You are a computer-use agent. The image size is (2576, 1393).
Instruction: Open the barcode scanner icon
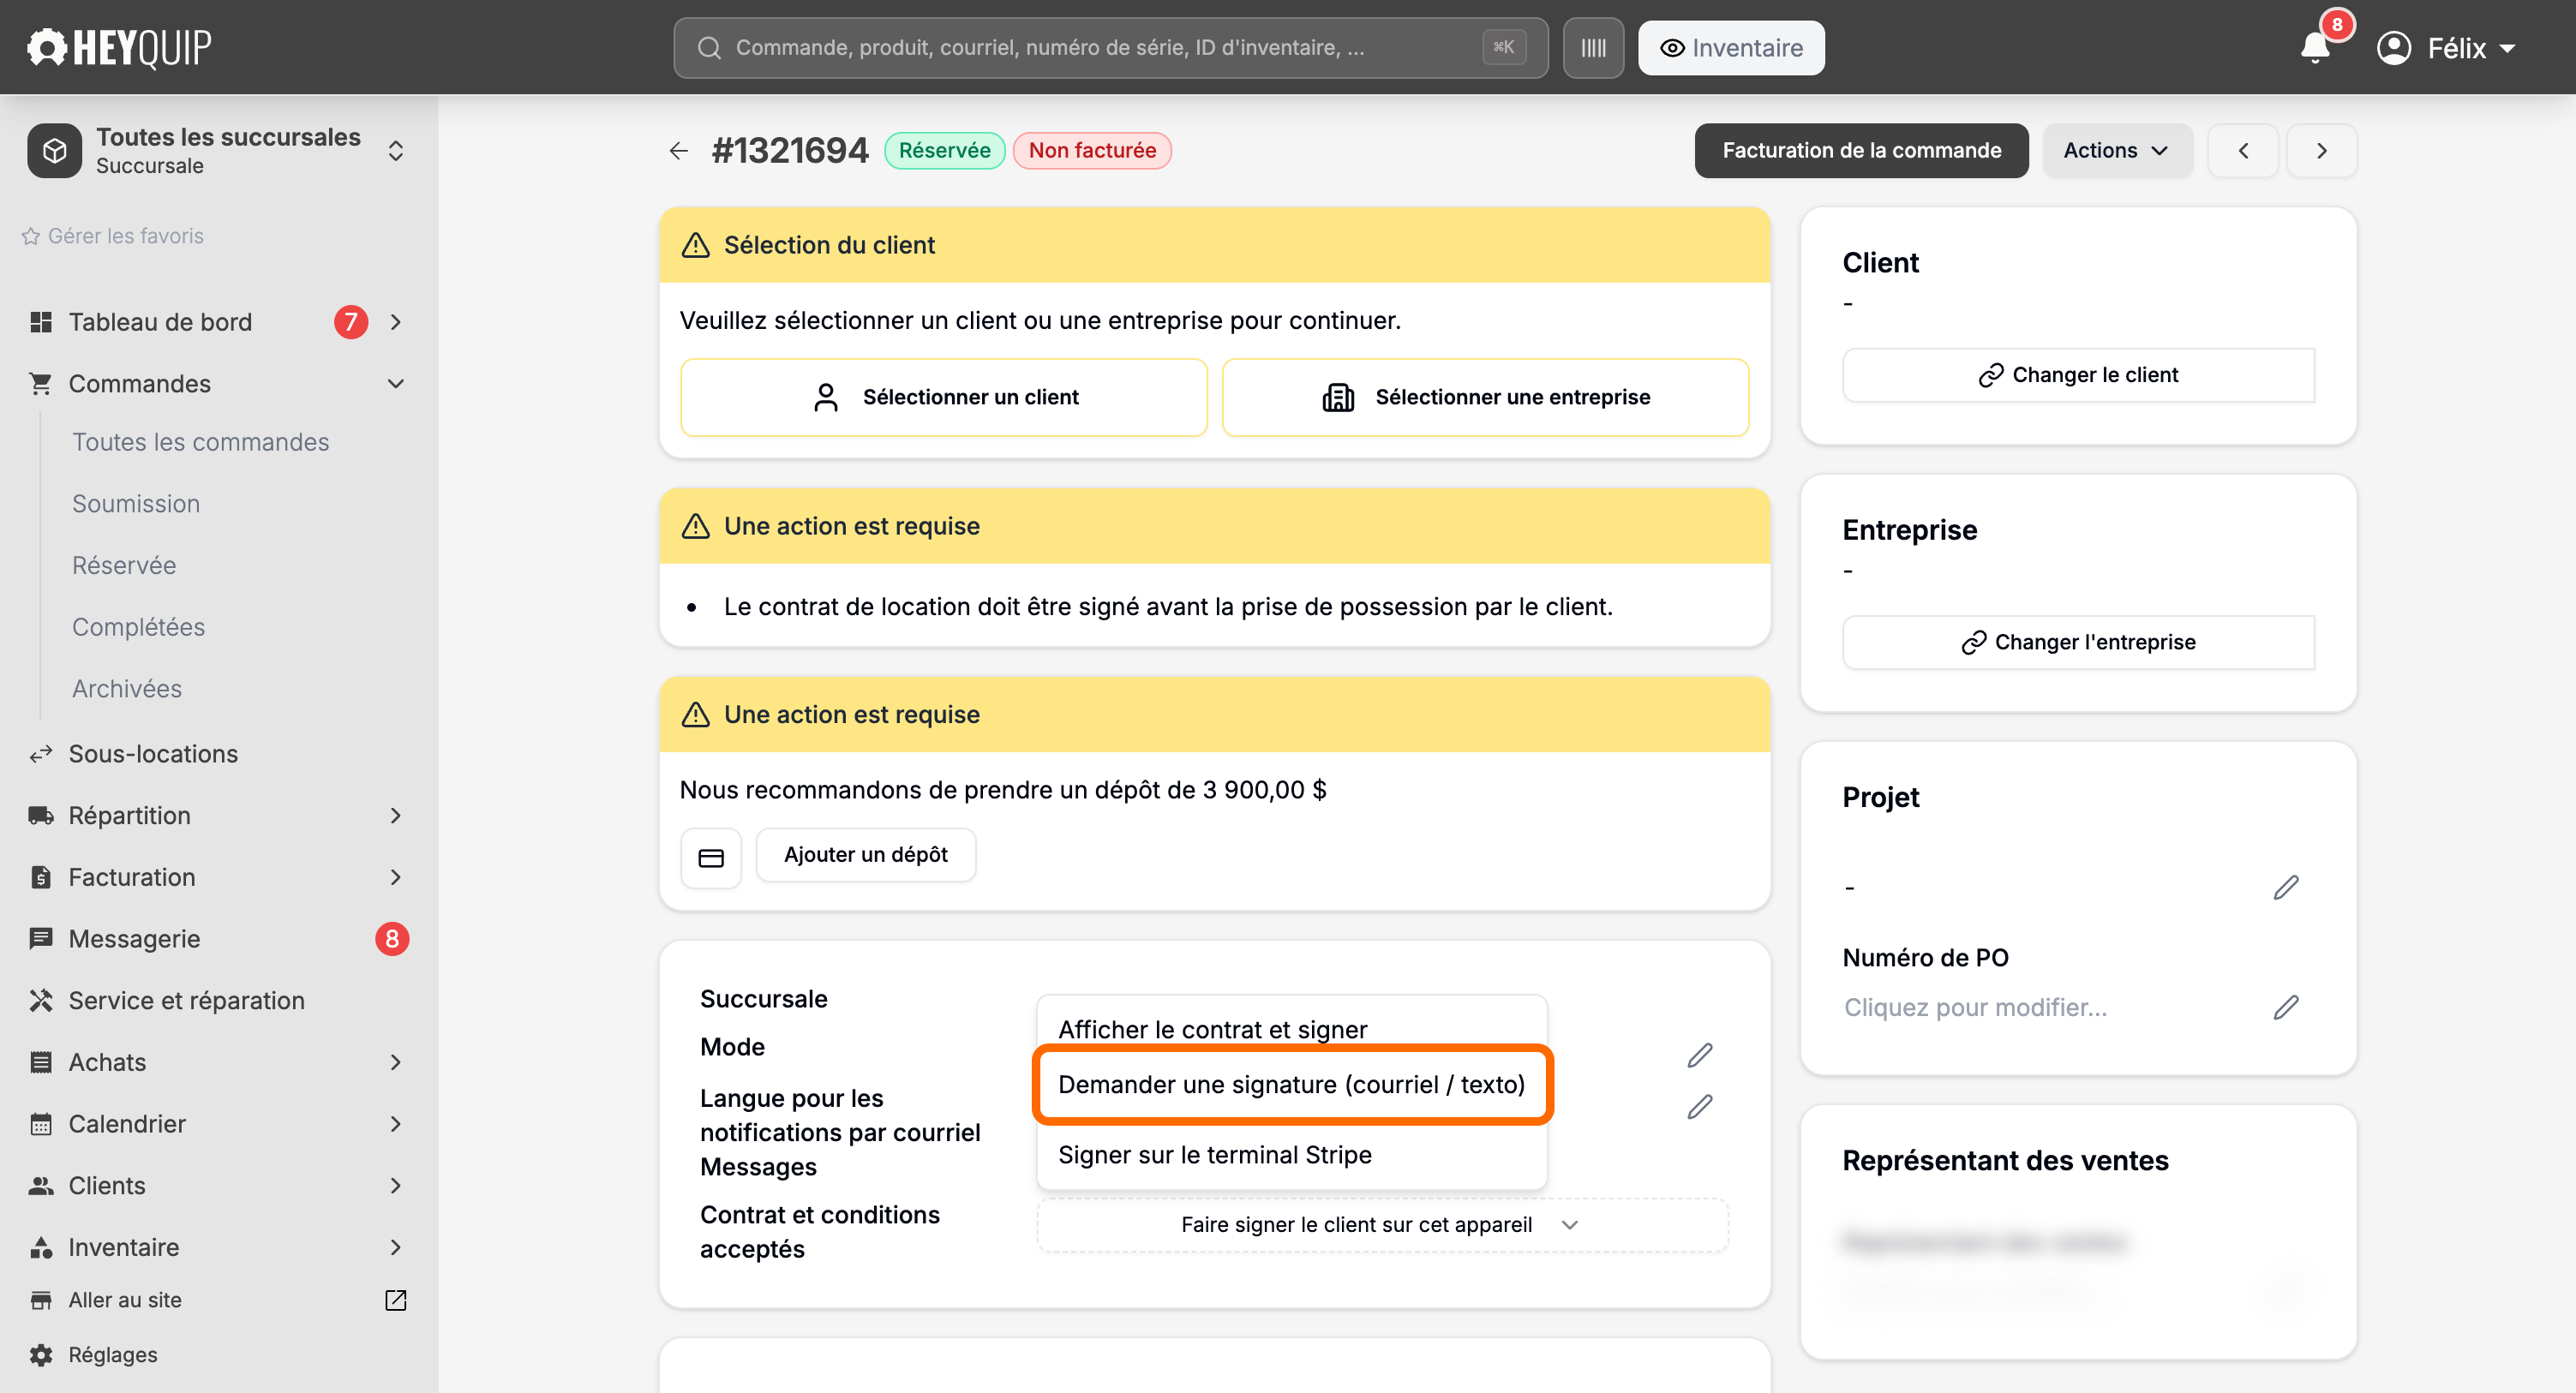[x=1593, y=48]
